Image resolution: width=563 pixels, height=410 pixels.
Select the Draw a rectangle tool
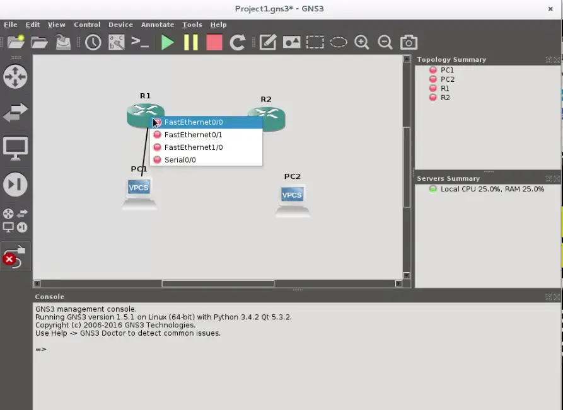tap(315, 42)
